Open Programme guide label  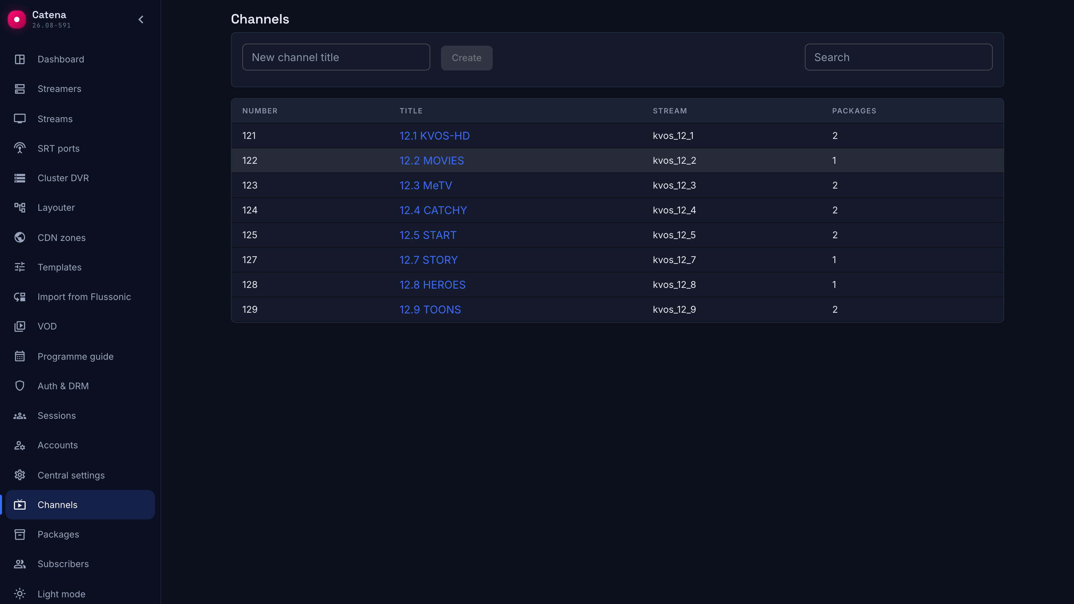[x=76, y=356]
